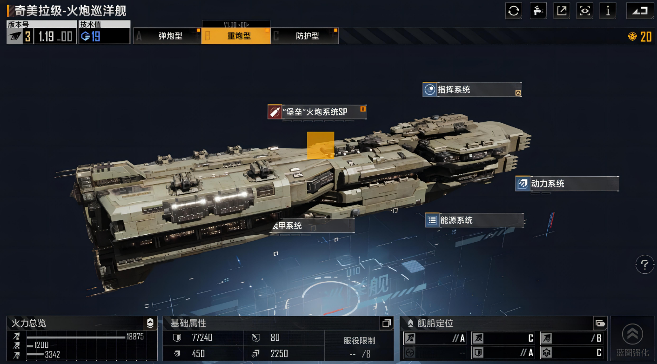Click the share/export arrow icon
Screen dimensions: 657x364
click(562, 11)
